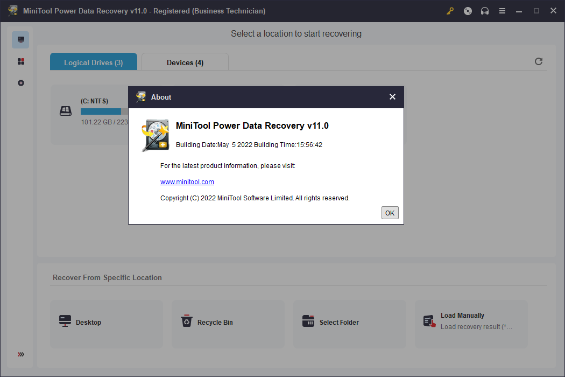Click the Select Folder icon
The height and width of the screenshot is (377, 565).
pyautogui.click(x=308, y=321)
